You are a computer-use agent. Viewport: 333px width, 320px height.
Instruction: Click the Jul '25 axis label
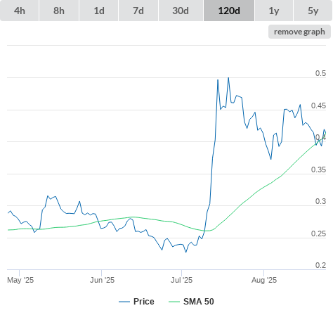pos(181,280)
